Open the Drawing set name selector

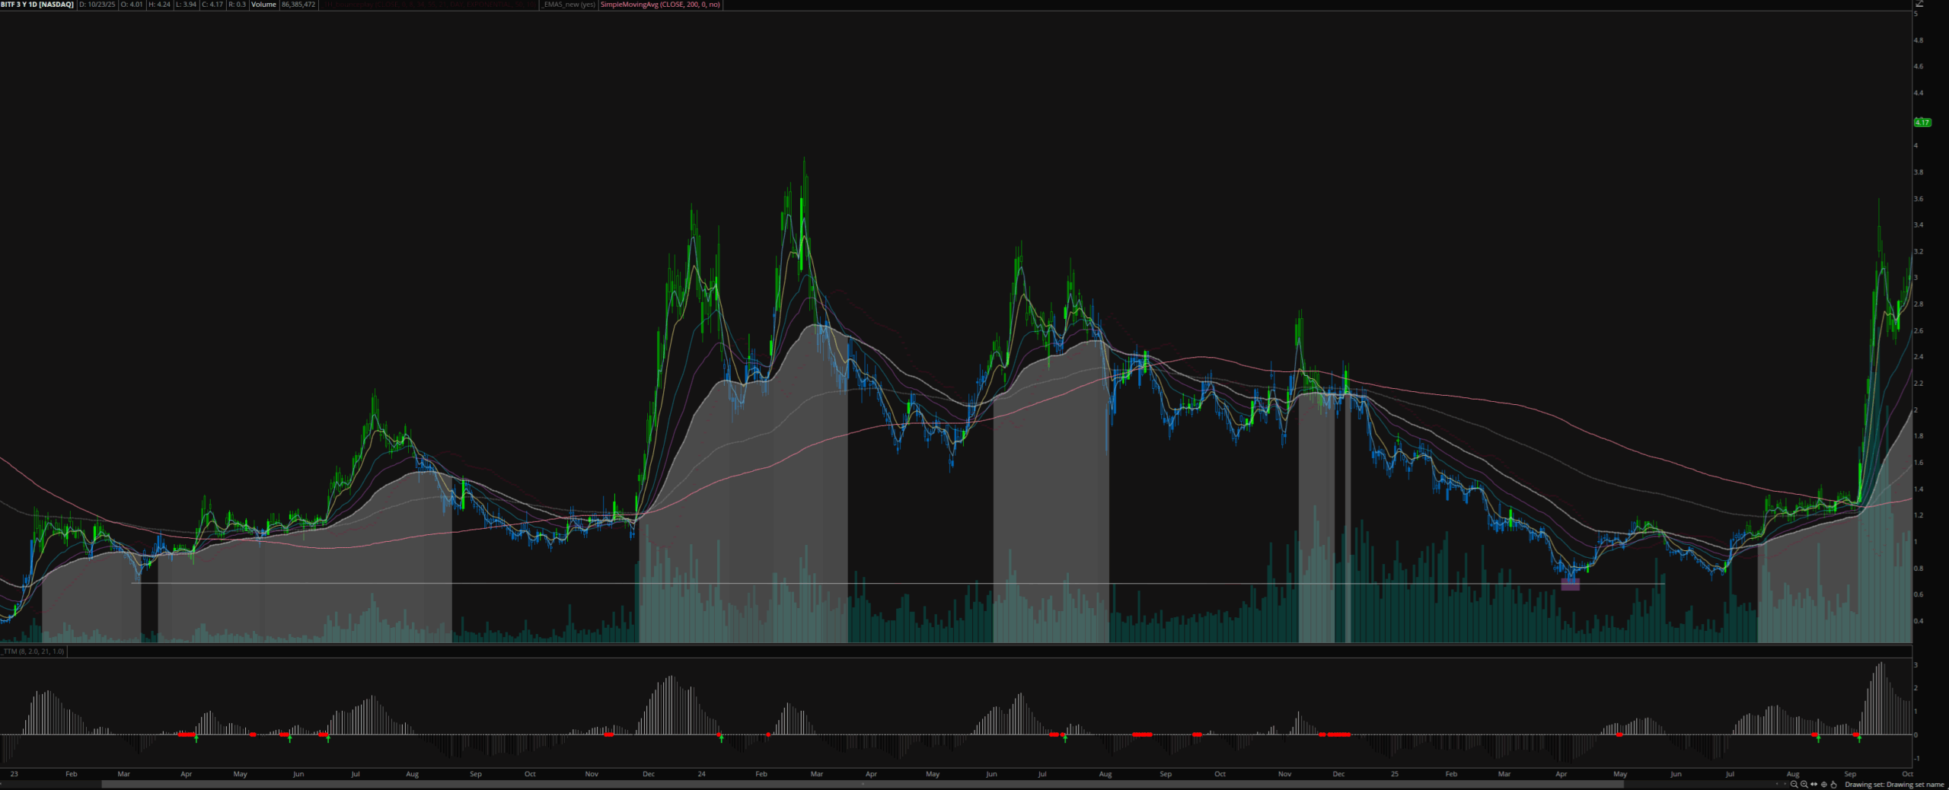(1893, 784)
